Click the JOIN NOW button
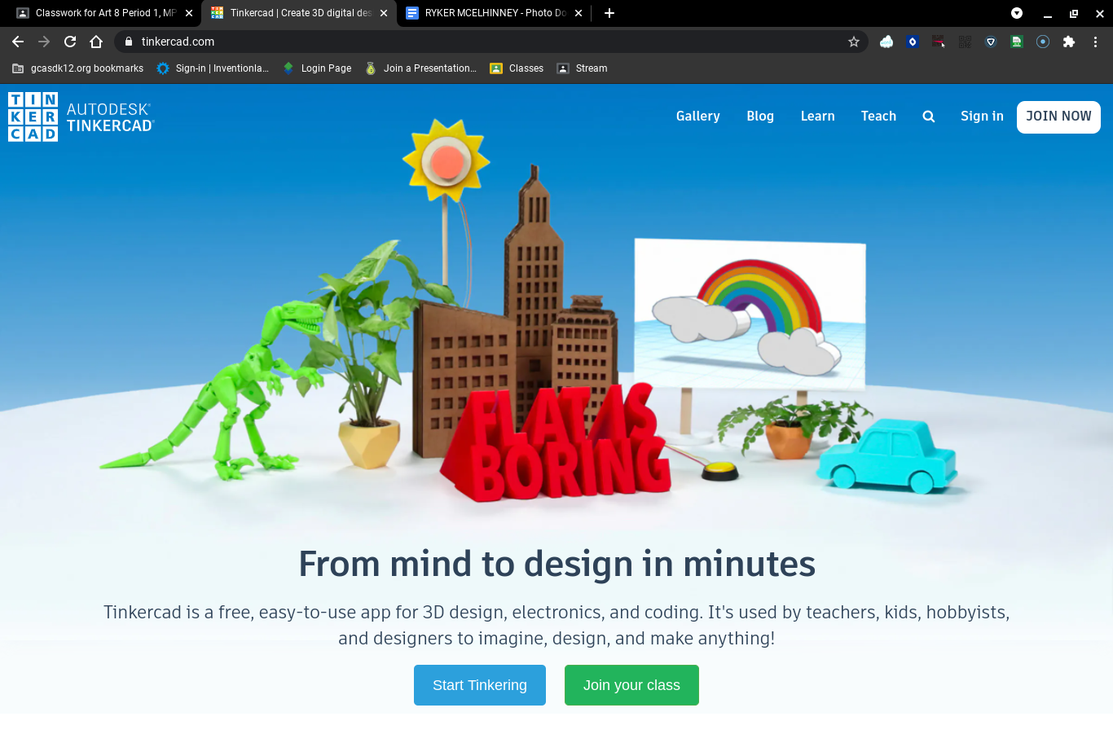The width and height of the screenshot is (1113, 743). 1058,117
